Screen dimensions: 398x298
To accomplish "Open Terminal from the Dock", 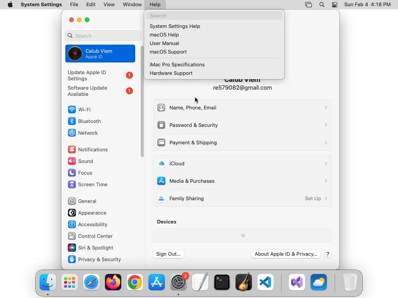I will 222,282.
